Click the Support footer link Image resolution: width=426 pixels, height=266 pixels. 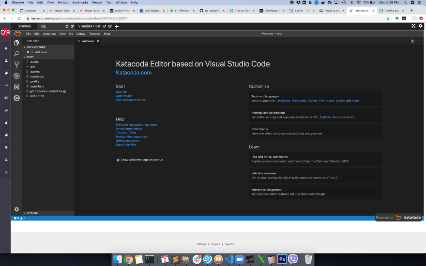tap(215, 244)
